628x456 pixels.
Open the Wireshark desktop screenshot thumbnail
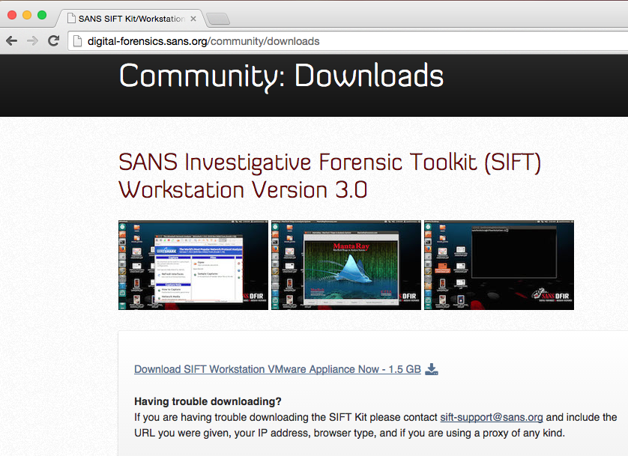pyautogui.click(x=193, y=265)
